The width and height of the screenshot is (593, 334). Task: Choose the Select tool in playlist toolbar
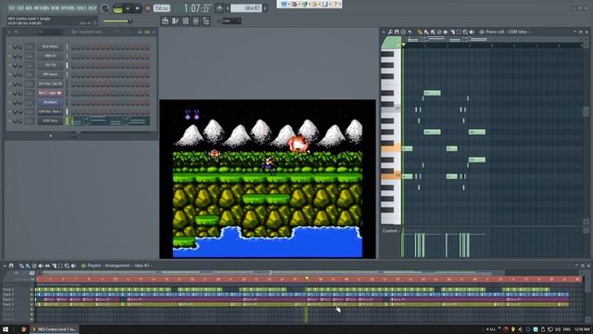tap(60, 266)
